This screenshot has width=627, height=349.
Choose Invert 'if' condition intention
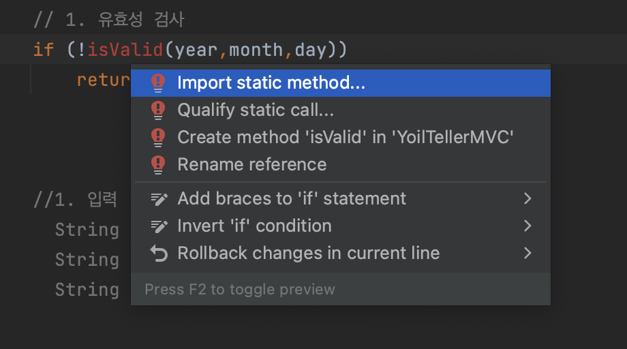pyautogui.click(x=341, y=226)
